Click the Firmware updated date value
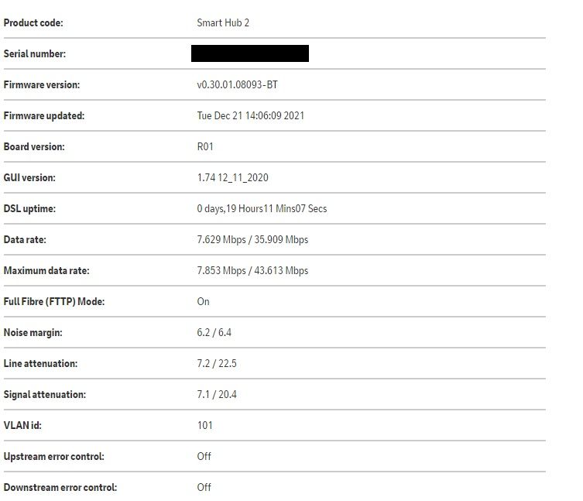Image resolution: width=583 pixels, height=501 pixels. pos(250,116)
